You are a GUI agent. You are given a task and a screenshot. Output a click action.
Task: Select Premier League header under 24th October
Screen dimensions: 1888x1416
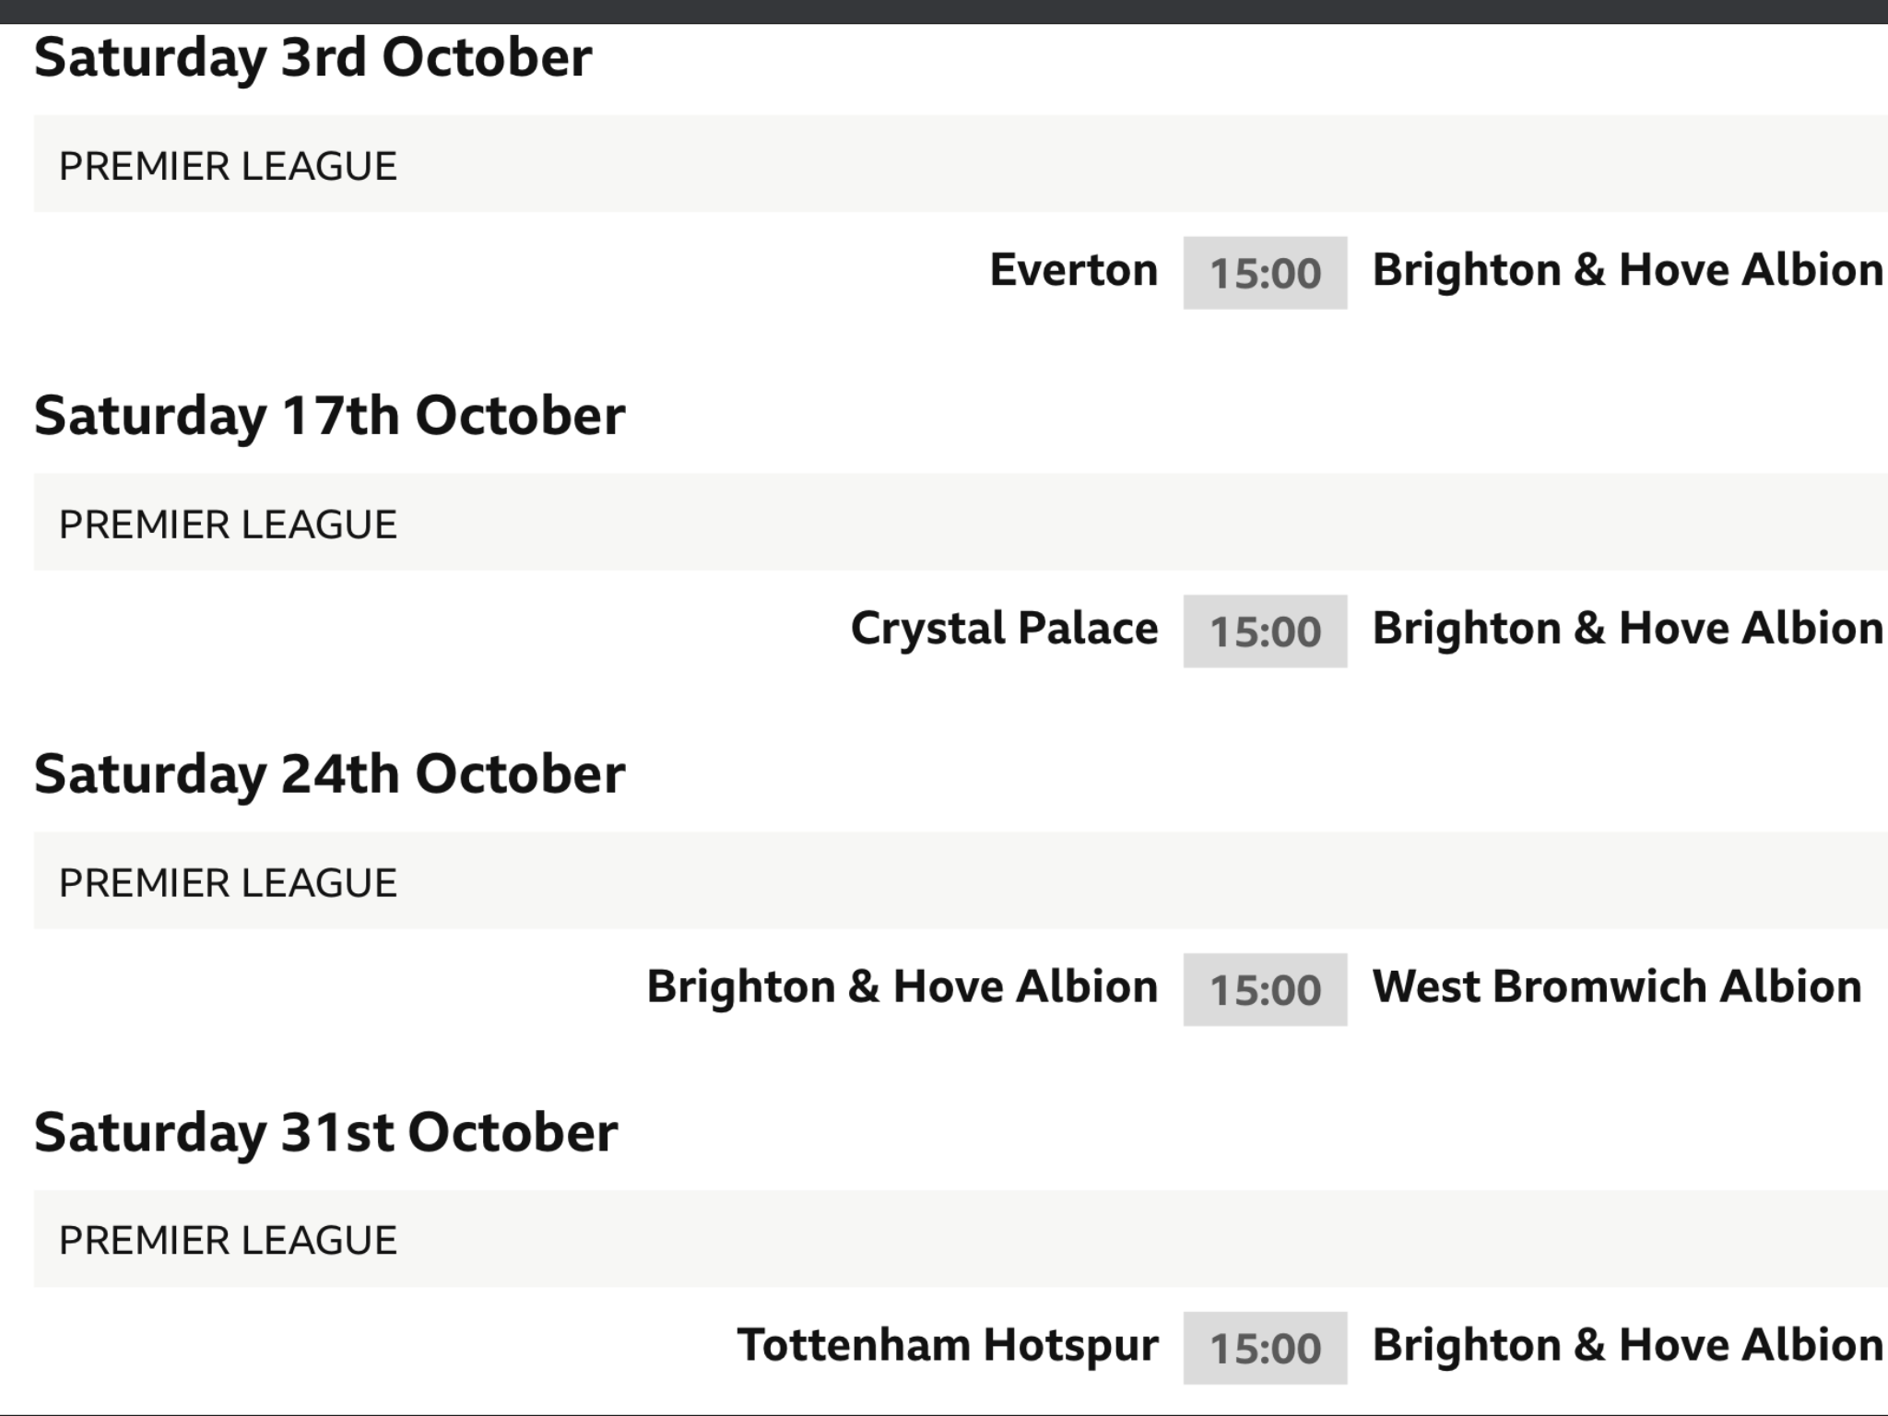(961, 880)
